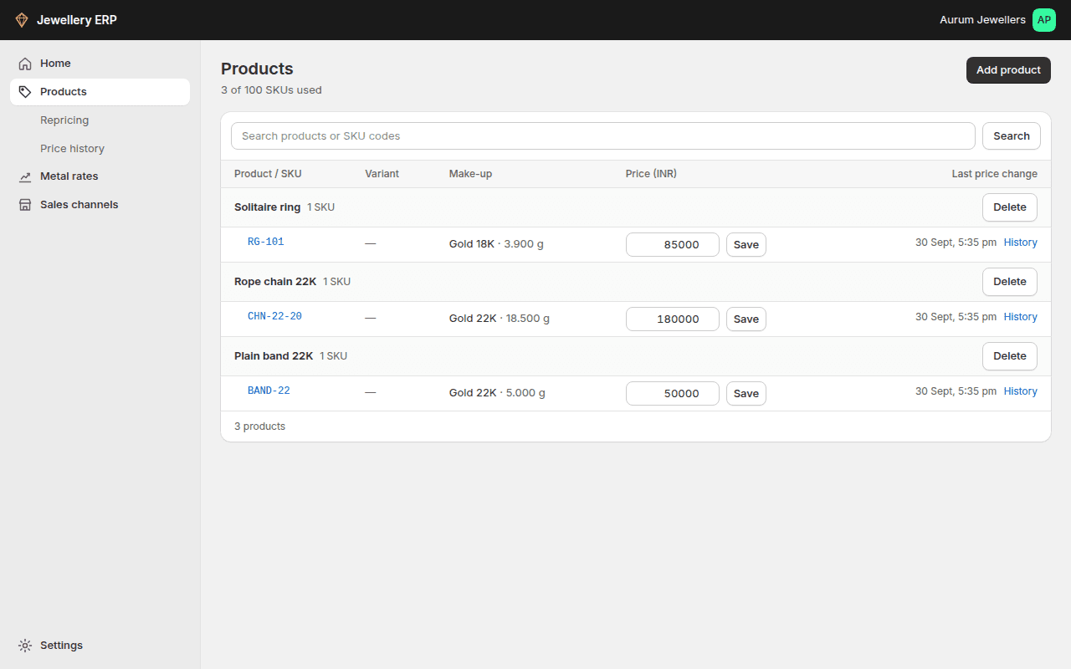Click the '3 of 100 SKUs used' text

pyautogui.click(x=271, y=90)
